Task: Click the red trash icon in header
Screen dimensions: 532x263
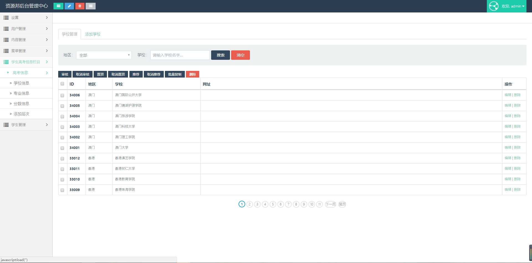Action: [80, 6]
